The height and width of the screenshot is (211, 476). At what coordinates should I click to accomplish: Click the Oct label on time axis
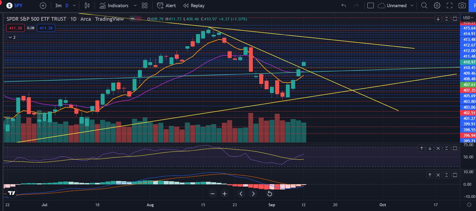[383, 205]
